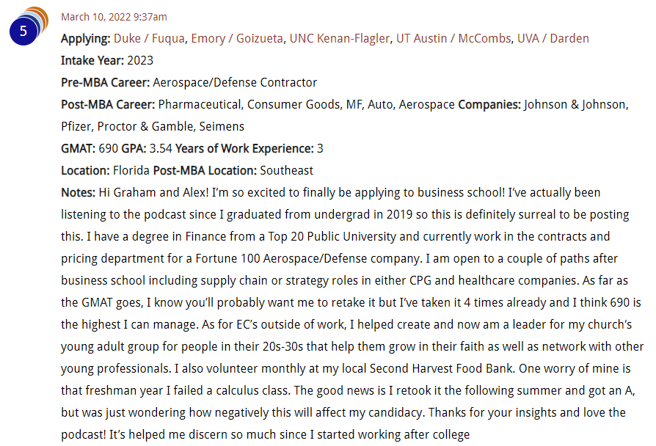Click the Post-MBA Location label
656x446 pixels.
point(205,171)
